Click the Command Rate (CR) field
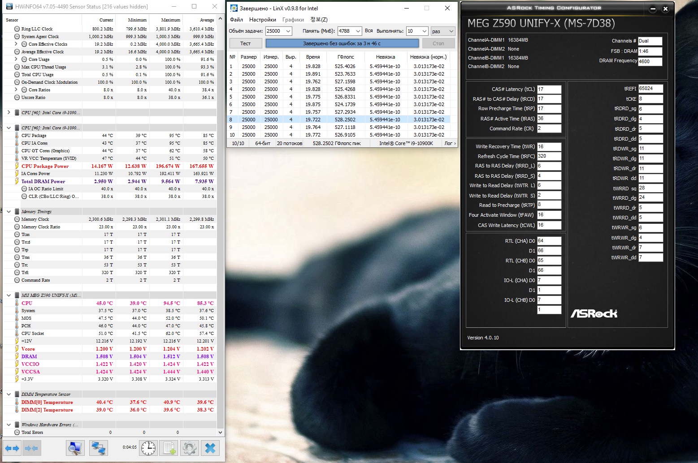This screenshot has width=698, height=463. pyautogui.click(x=549, y=129)
